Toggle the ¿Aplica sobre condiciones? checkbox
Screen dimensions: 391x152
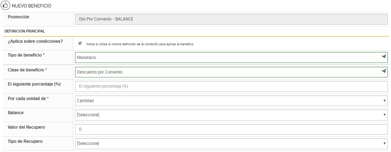coord(80,43)
